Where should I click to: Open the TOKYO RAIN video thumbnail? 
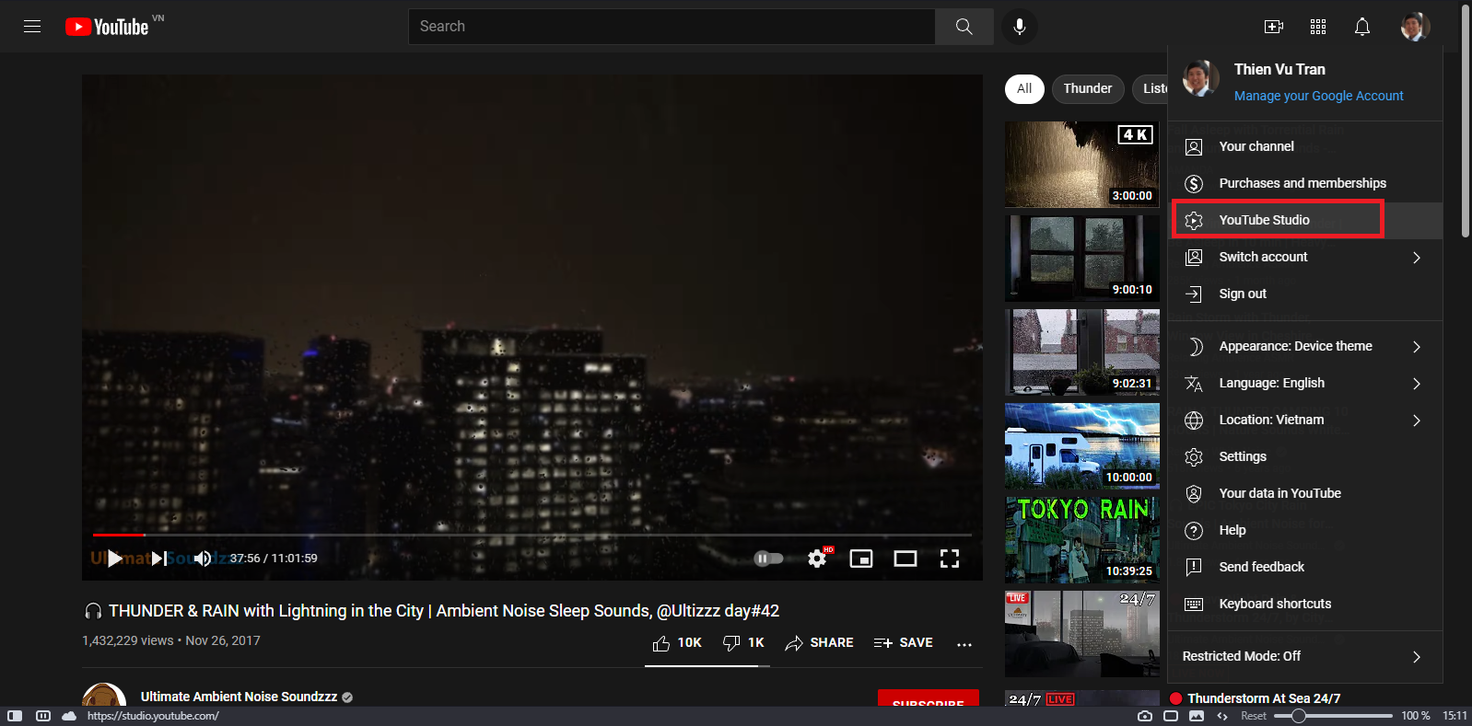click(1082, 540)
